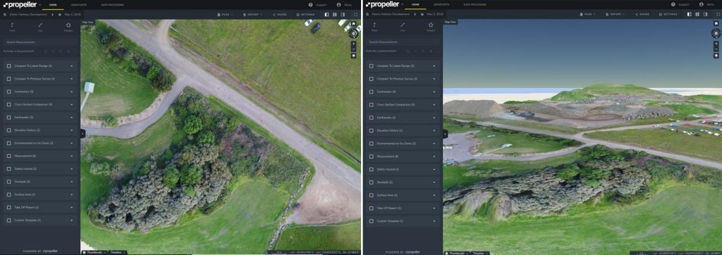Check Cross-Section Comparison in left window
This screenshot has width=722, height=255.
tap(8, 104)
